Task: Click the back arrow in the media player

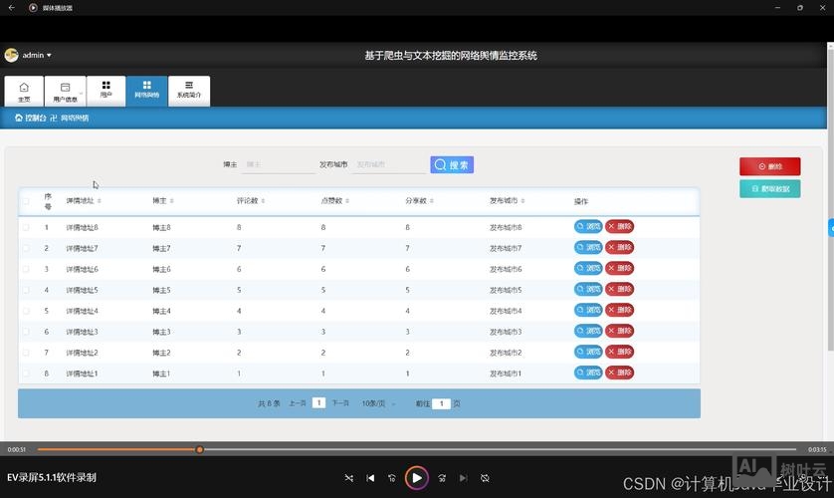Action: point(12,7)
